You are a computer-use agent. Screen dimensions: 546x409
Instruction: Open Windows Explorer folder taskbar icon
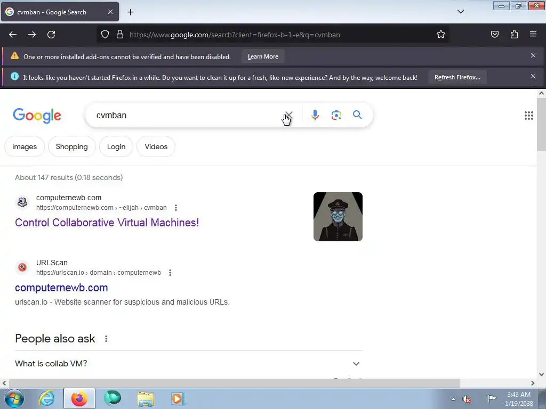pyautogui.click(x=146, y=399)
